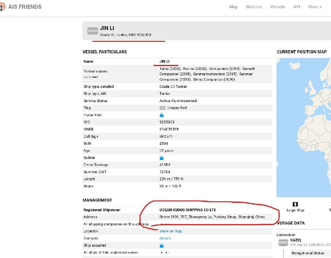Click the current position map
The image size is (331, 258).
[304, 128]
